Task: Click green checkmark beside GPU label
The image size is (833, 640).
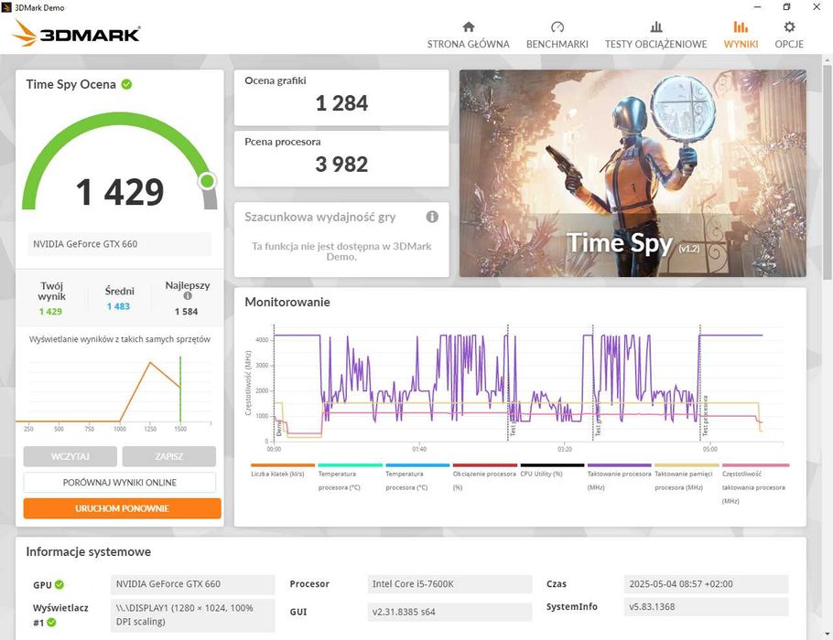Action: click(x=59, y=584)
